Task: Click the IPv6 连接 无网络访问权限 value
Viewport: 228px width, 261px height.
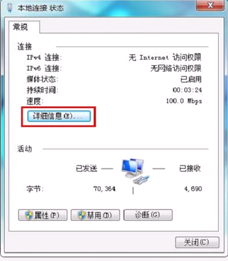Action: [176, 69]
